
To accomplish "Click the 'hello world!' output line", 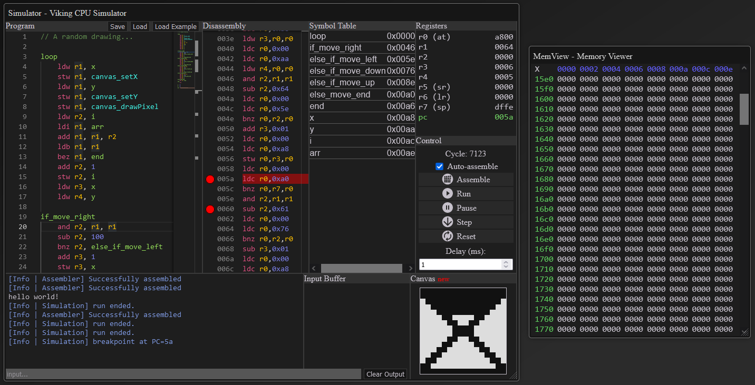I will (x=34, y=297).
